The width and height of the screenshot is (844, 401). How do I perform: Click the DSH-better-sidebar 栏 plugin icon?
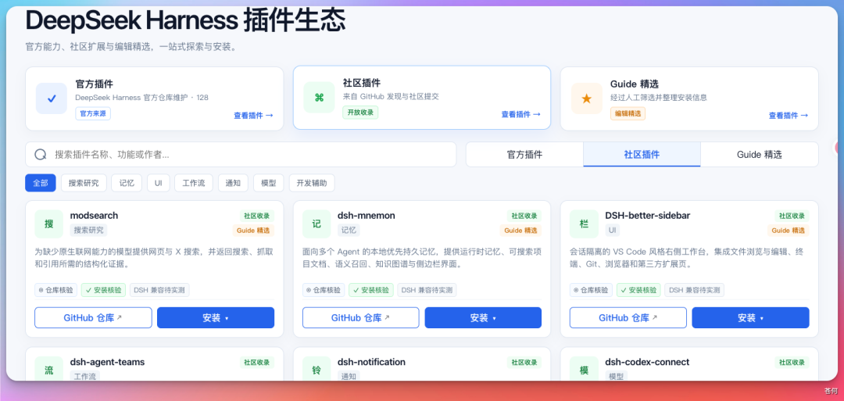[584, 224]
